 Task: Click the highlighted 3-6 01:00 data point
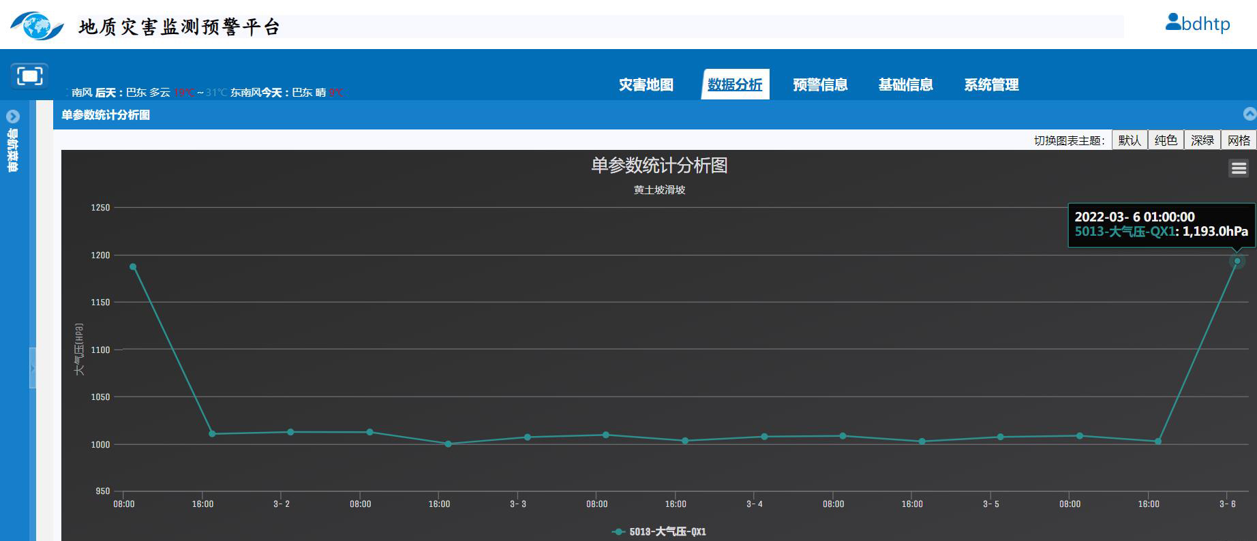tap(1237, 261)
